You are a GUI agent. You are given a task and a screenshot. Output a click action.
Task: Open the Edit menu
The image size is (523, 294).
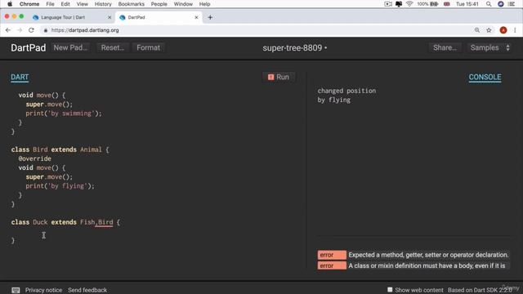(65, 4)
